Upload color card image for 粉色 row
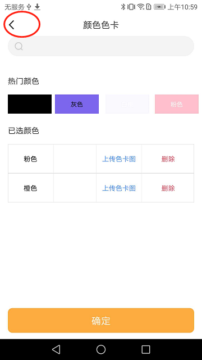The height and width of the screenshot is (360, 202). [x=119, y=159]
